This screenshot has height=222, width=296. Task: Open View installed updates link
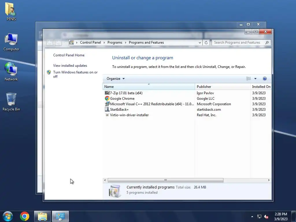[x=70, y=66]
